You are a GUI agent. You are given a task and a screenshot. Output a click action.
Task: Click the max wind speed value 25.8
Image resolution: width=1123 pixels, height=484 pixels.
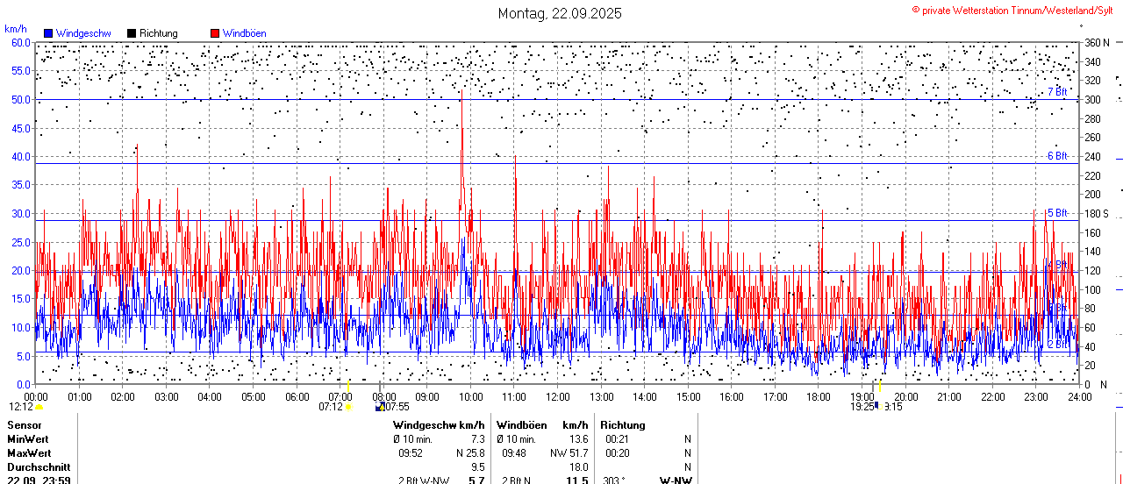click(474, 453)
